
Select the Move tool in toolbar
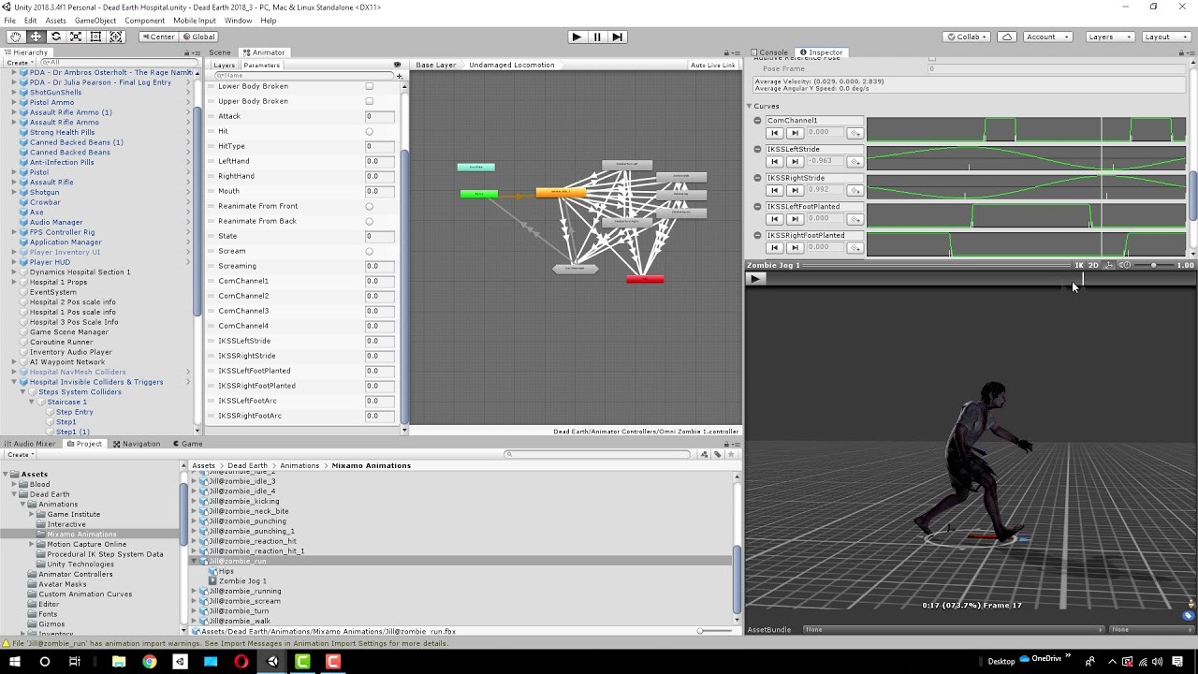pos(36,37)
